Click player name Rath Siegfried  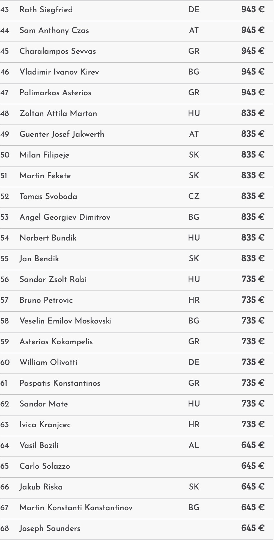[46, 10]
